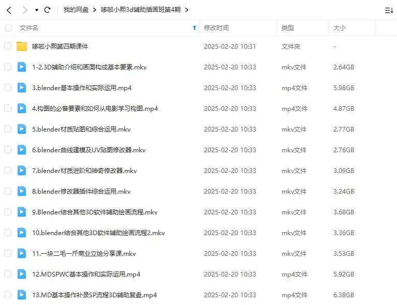Click the 4.87GB size cell
Screen dimensions: 397x305
coord(344,109)
